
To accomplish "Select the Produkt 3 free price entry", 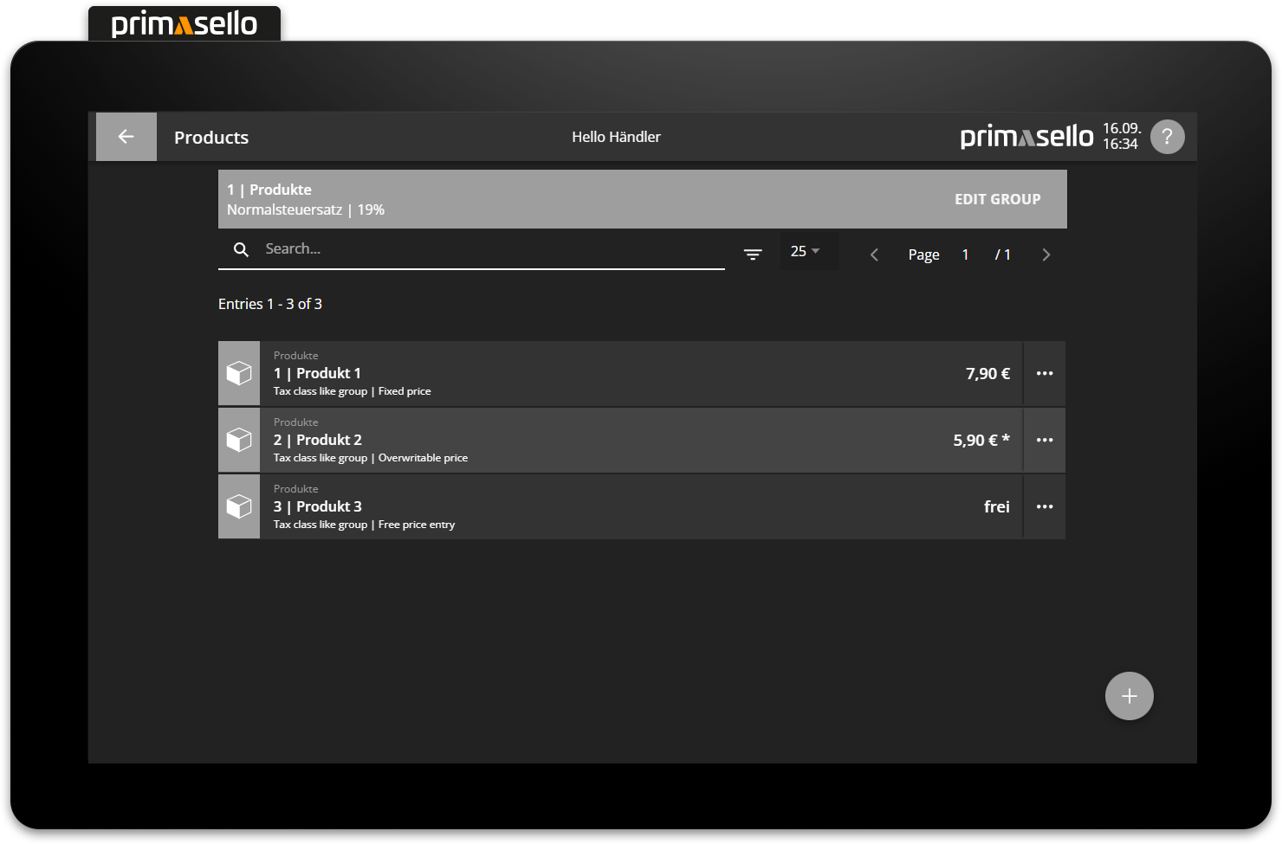I will click(606, 507).
